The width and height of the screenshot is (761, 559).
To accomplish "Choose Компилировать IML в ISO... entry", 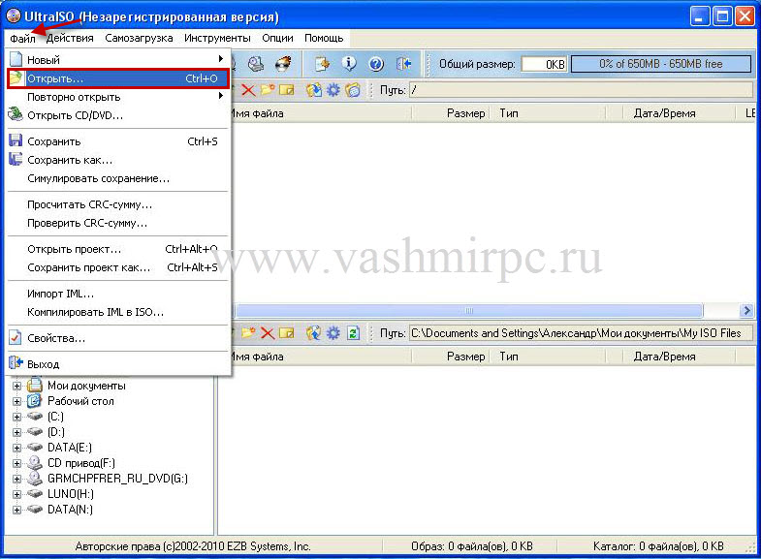I will [118, 312].
